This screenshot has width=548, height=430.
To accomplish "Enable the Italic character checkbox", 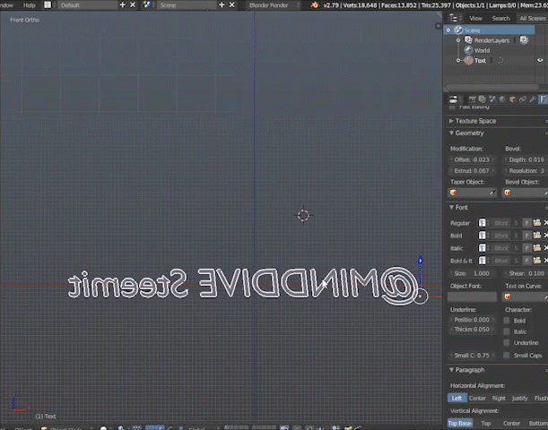I will click(507, 331).
